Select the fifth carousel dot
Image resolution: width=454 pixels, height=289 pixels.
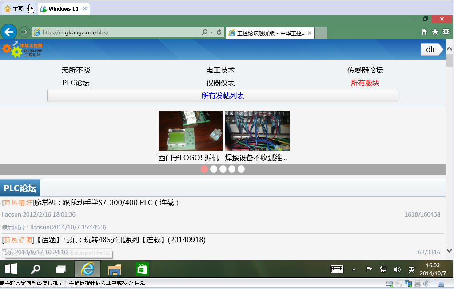(x=241, y=169)
